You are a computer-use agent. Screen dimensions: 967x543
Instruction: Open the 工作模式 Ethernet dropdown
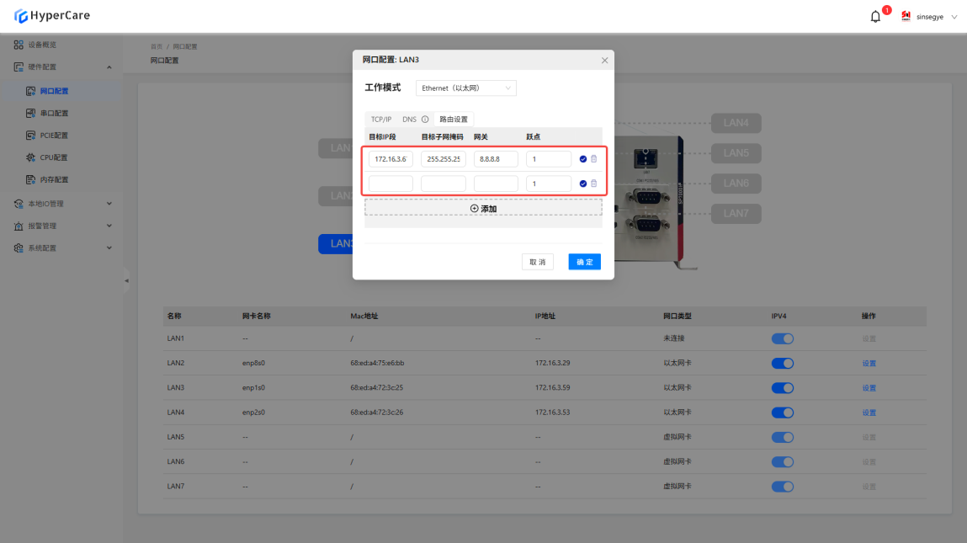click(465, 88)
